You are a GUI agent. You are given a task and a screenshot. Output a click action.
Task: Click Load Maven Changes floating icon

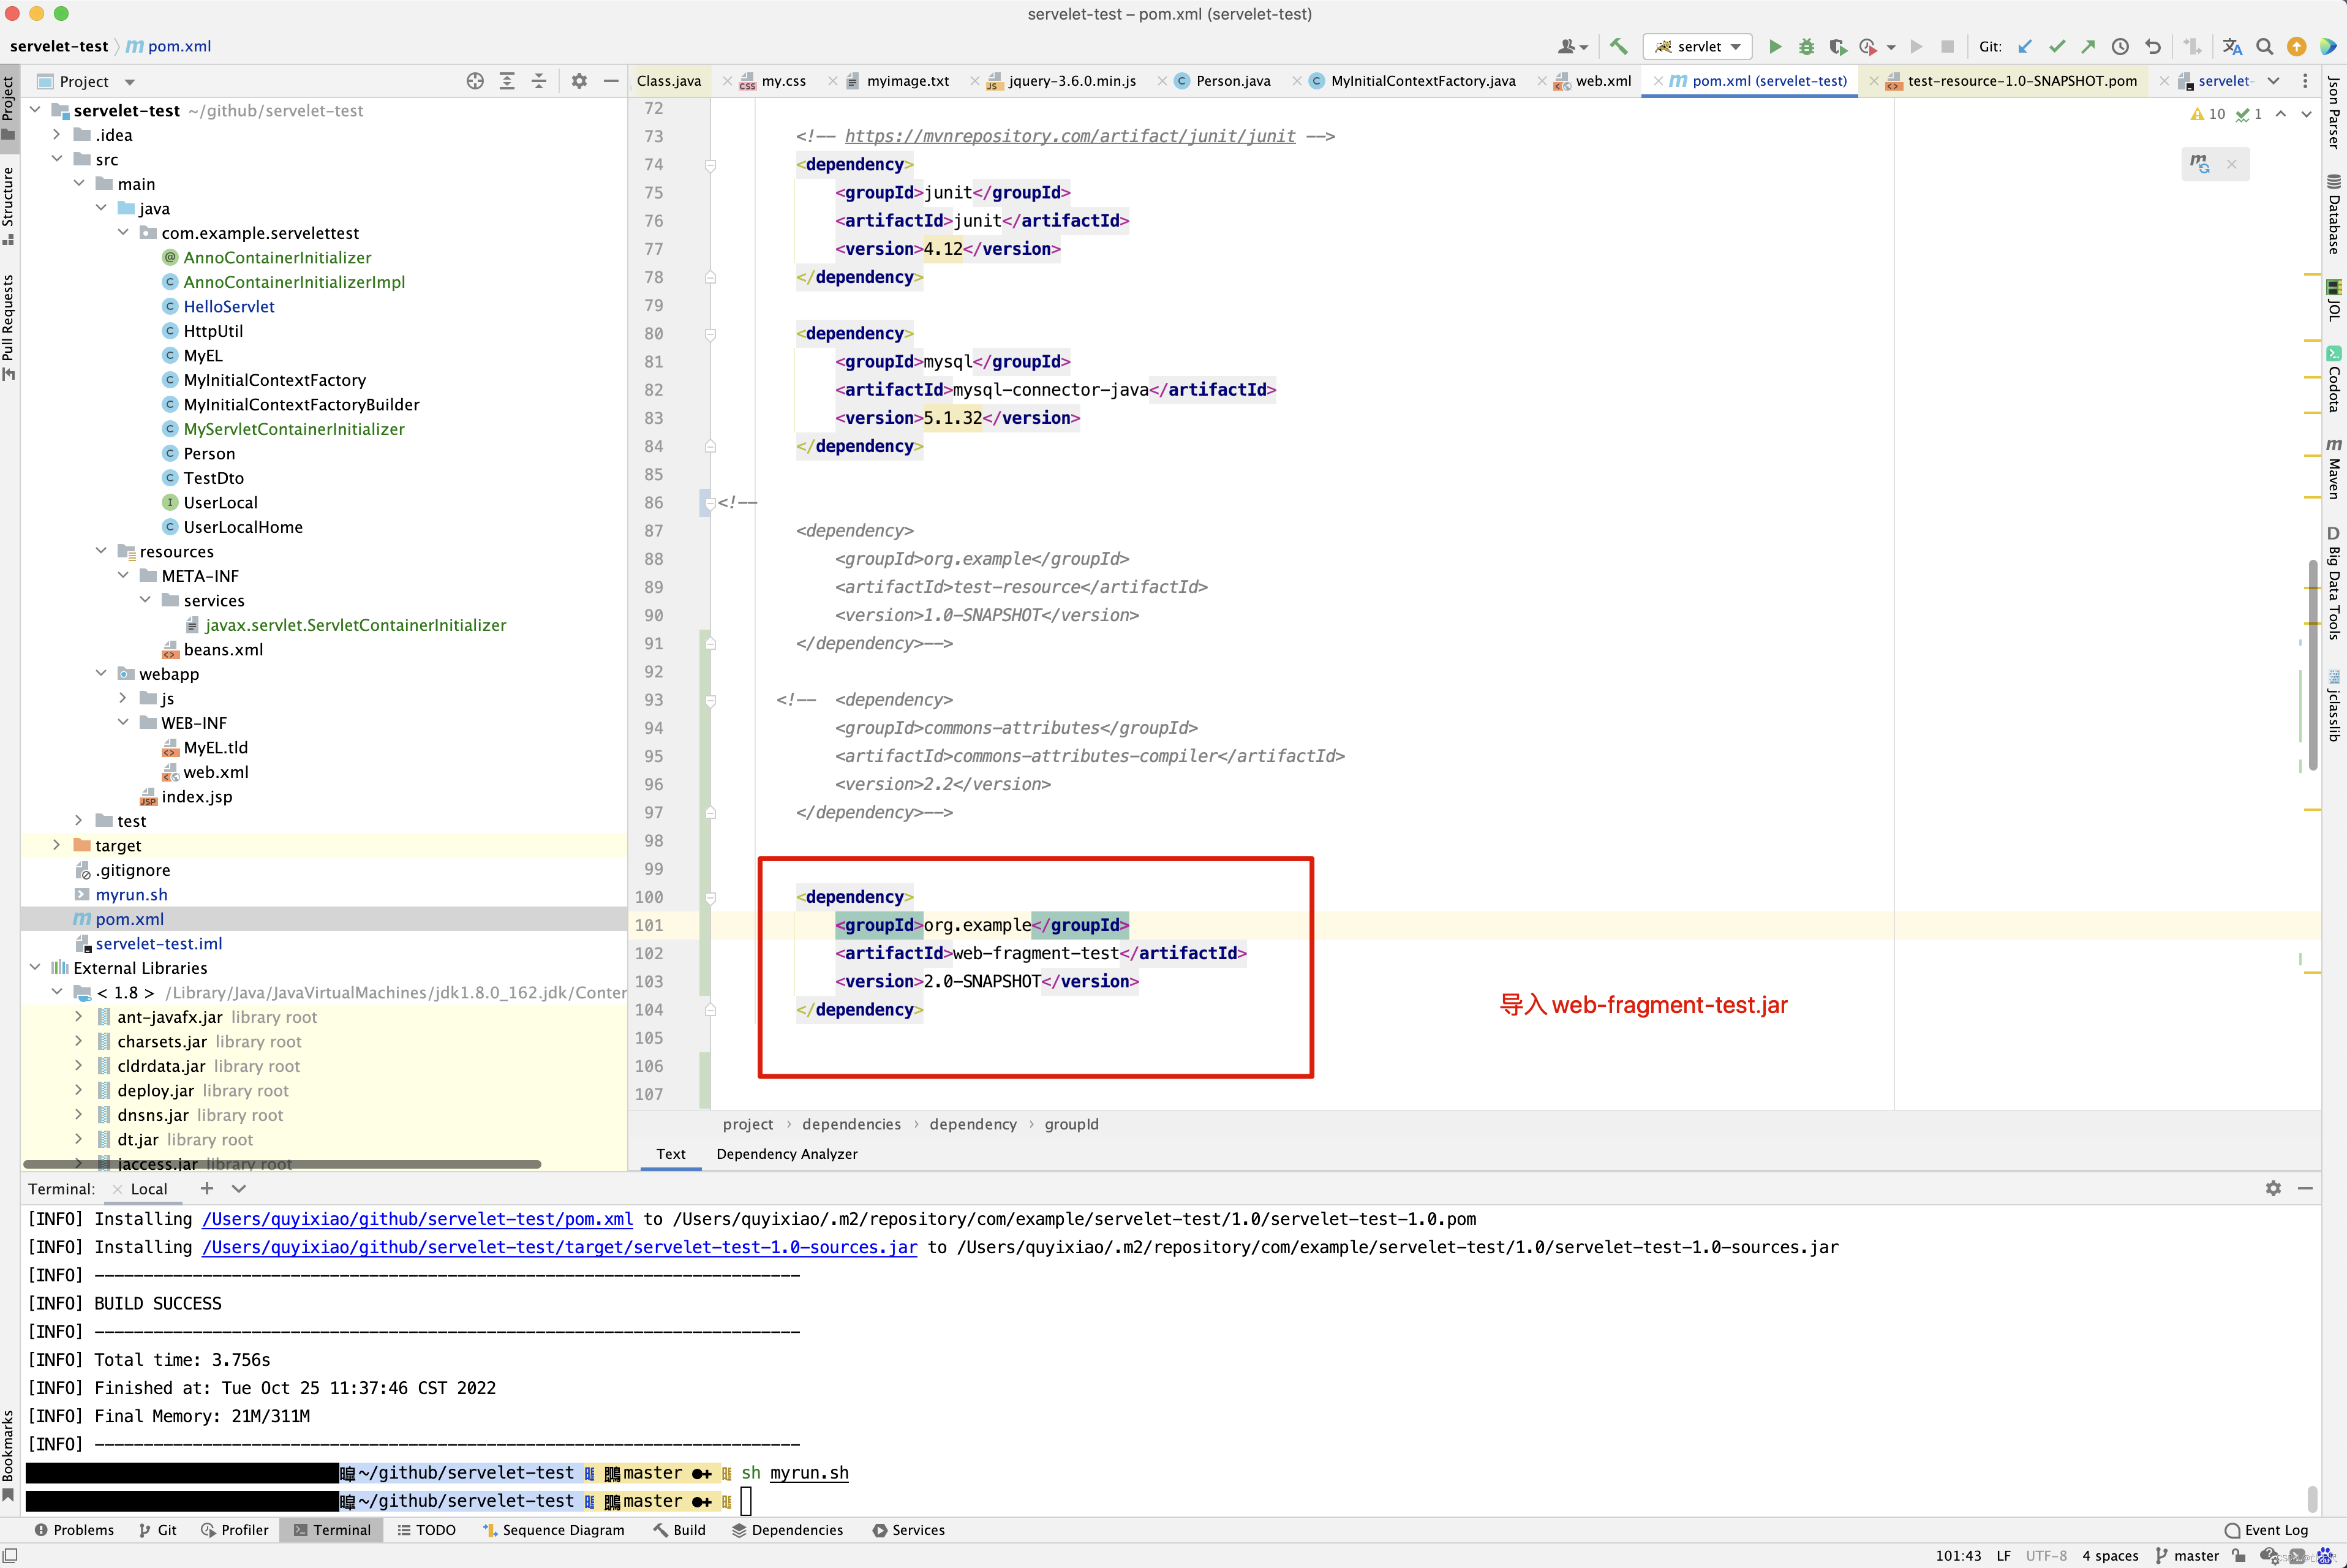2200,164
